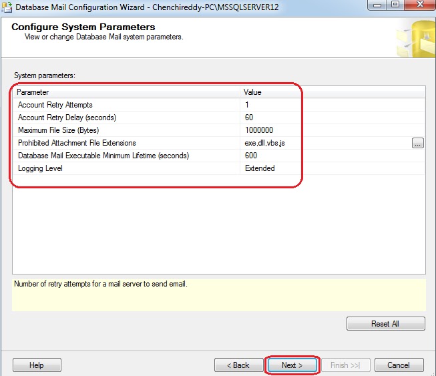Image resolution: width=436 pixels, height=376 pixels.
Task: Maximize the wizard window
Action: 395,5
